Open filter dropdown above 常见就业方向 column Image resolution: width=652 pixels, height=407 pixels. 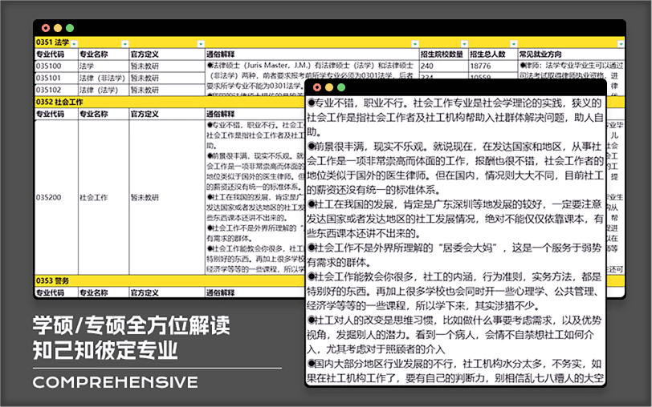620,43
